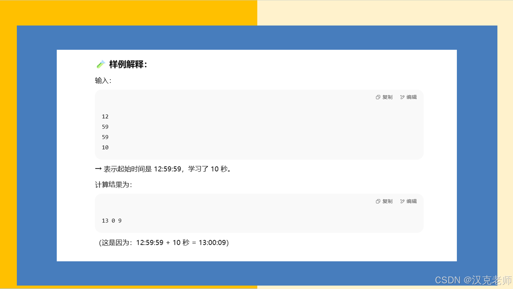Select the value 10 in the input block
Image resolution: width=513 pixels, height=289 pixels.
click(105, 147)
